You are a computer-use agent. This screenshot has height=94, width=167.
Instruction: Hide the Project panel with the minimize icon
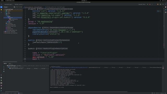pyautogui.click(x=21, y=7)
